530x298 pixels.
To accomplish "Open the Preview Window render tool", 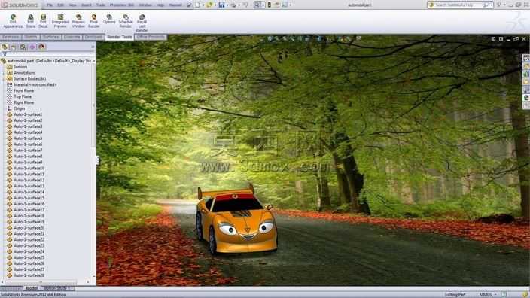I will [78, 21].
